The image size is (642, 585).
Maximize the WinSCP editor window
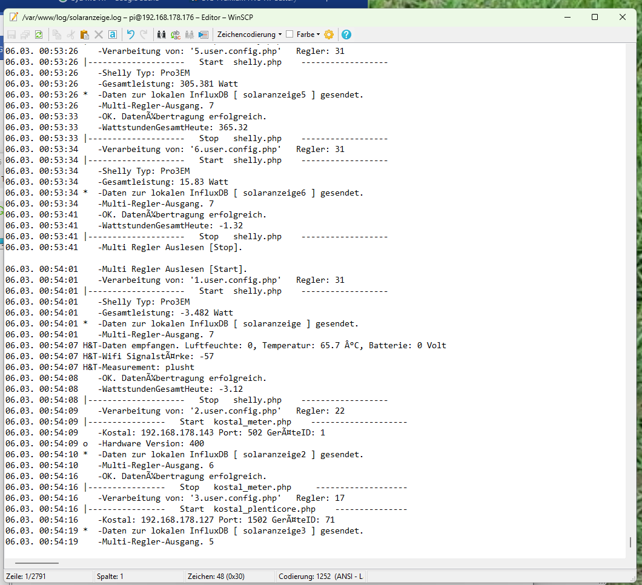pos(595,17)
